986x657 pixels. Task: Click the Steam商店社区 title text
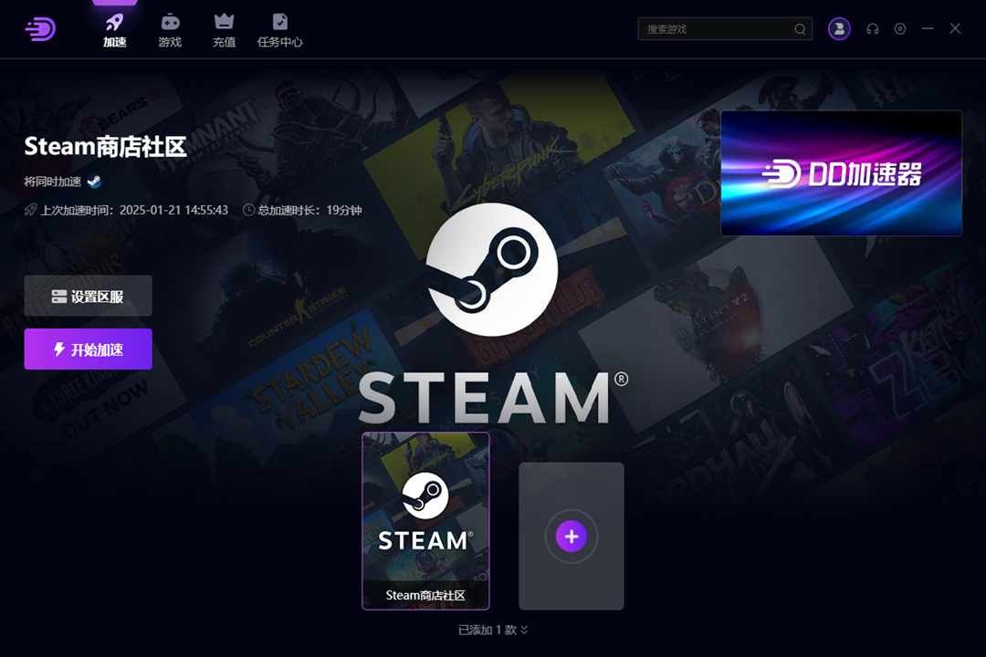point(105,147)
